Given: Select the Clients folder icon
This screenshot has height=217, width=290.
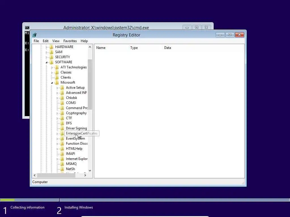Looking at the screenshot, I should tap(57, 77).
